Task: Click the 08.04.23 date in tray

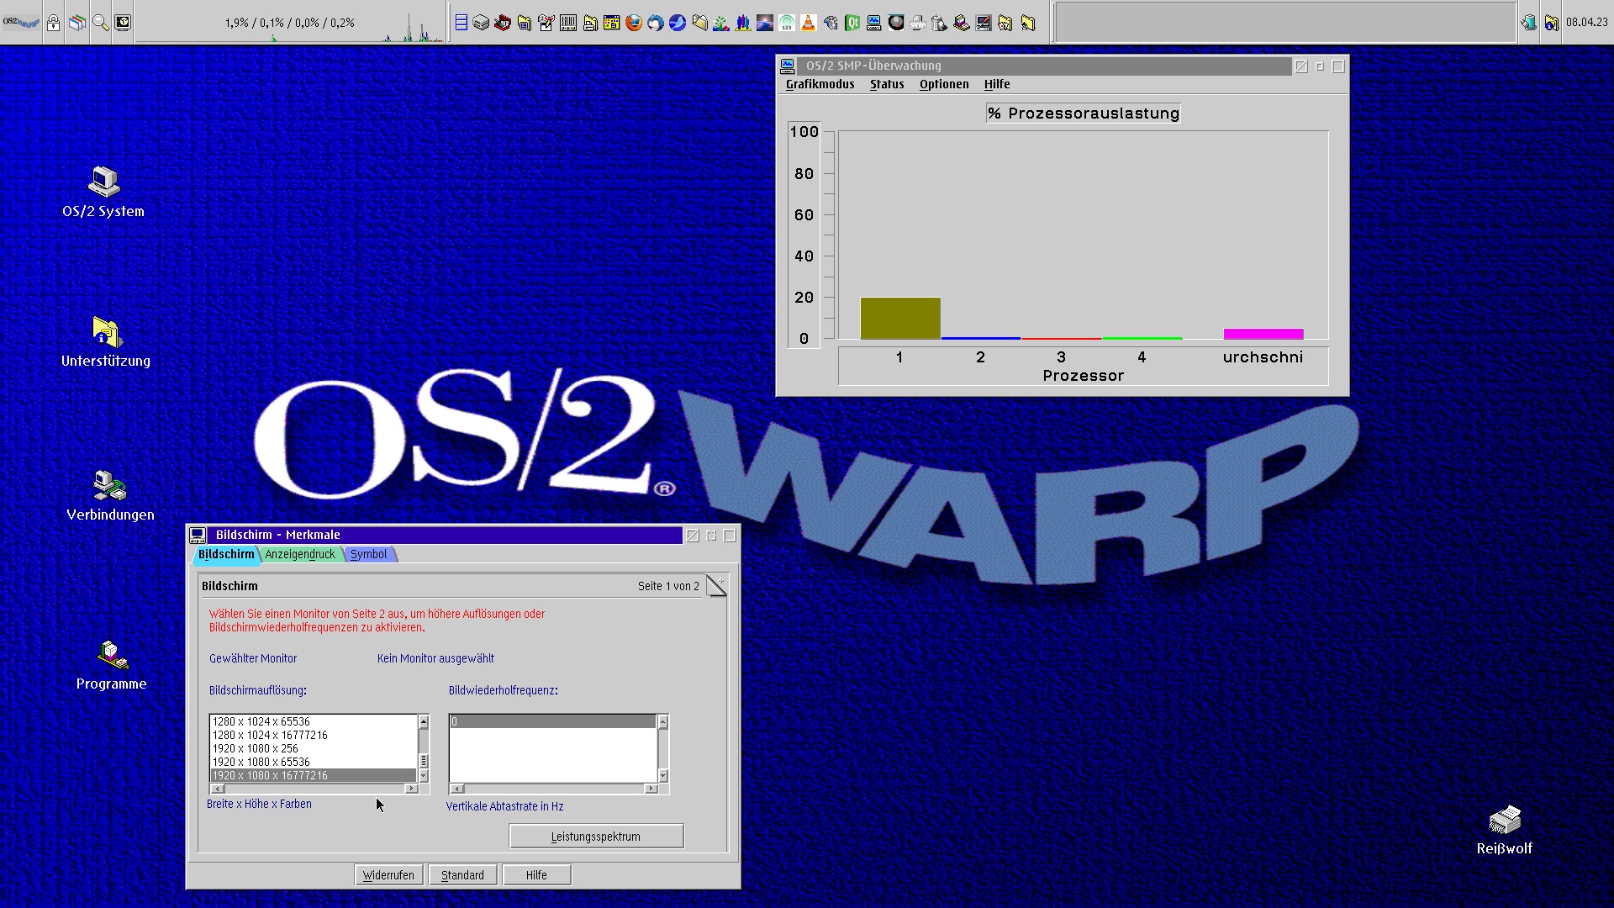Action: tap(1586, 23)
